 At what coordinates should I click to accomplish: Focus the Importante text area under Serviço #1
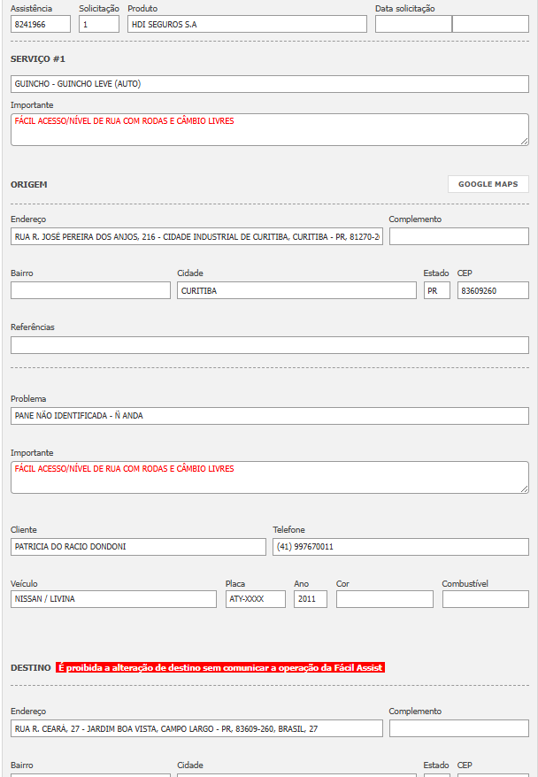click(x=270, y=129)
